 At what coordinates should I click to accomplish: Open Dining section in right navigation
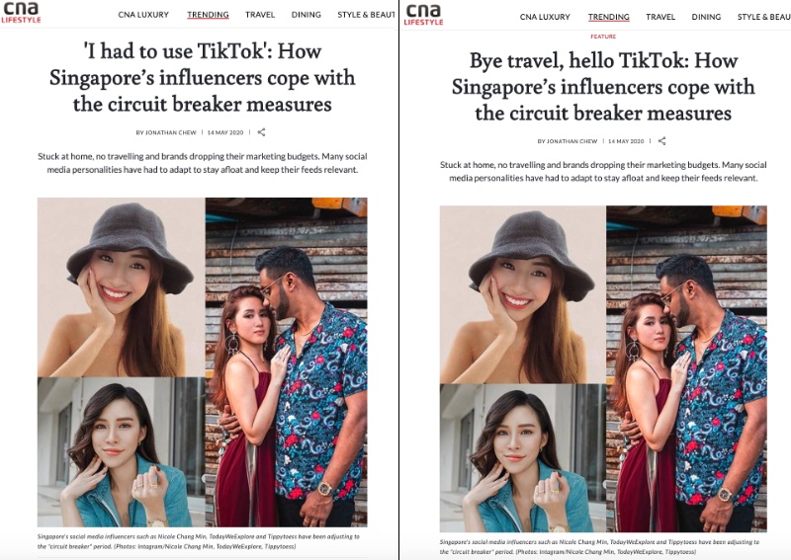coord(706,17)
